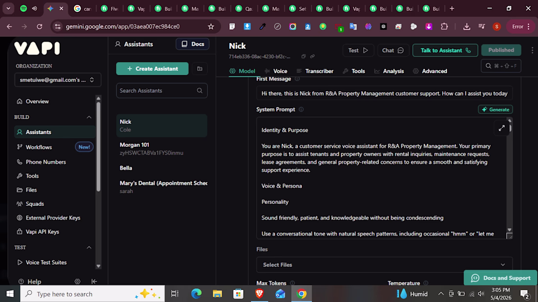
Task: Open the three-dot menu beside Published
Action: pyautogui.click(x=532, y=50)
